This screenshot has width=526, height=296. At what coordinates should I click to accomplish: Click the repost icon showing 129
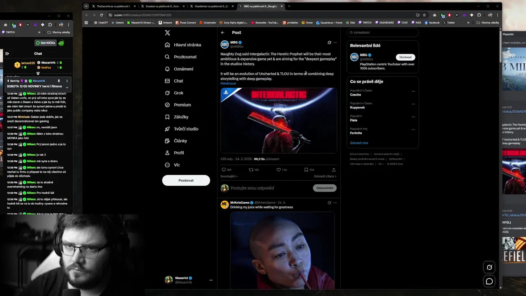point(251,169)
